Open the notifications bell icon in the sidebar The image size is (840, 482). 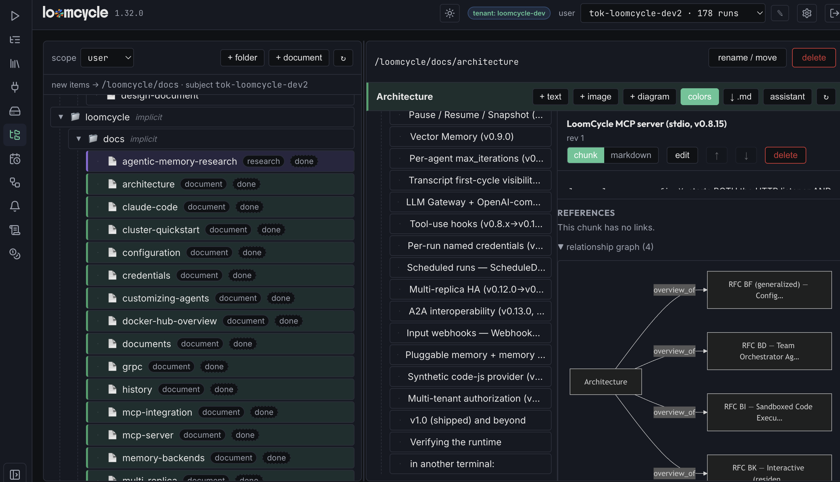pos(15,206)
